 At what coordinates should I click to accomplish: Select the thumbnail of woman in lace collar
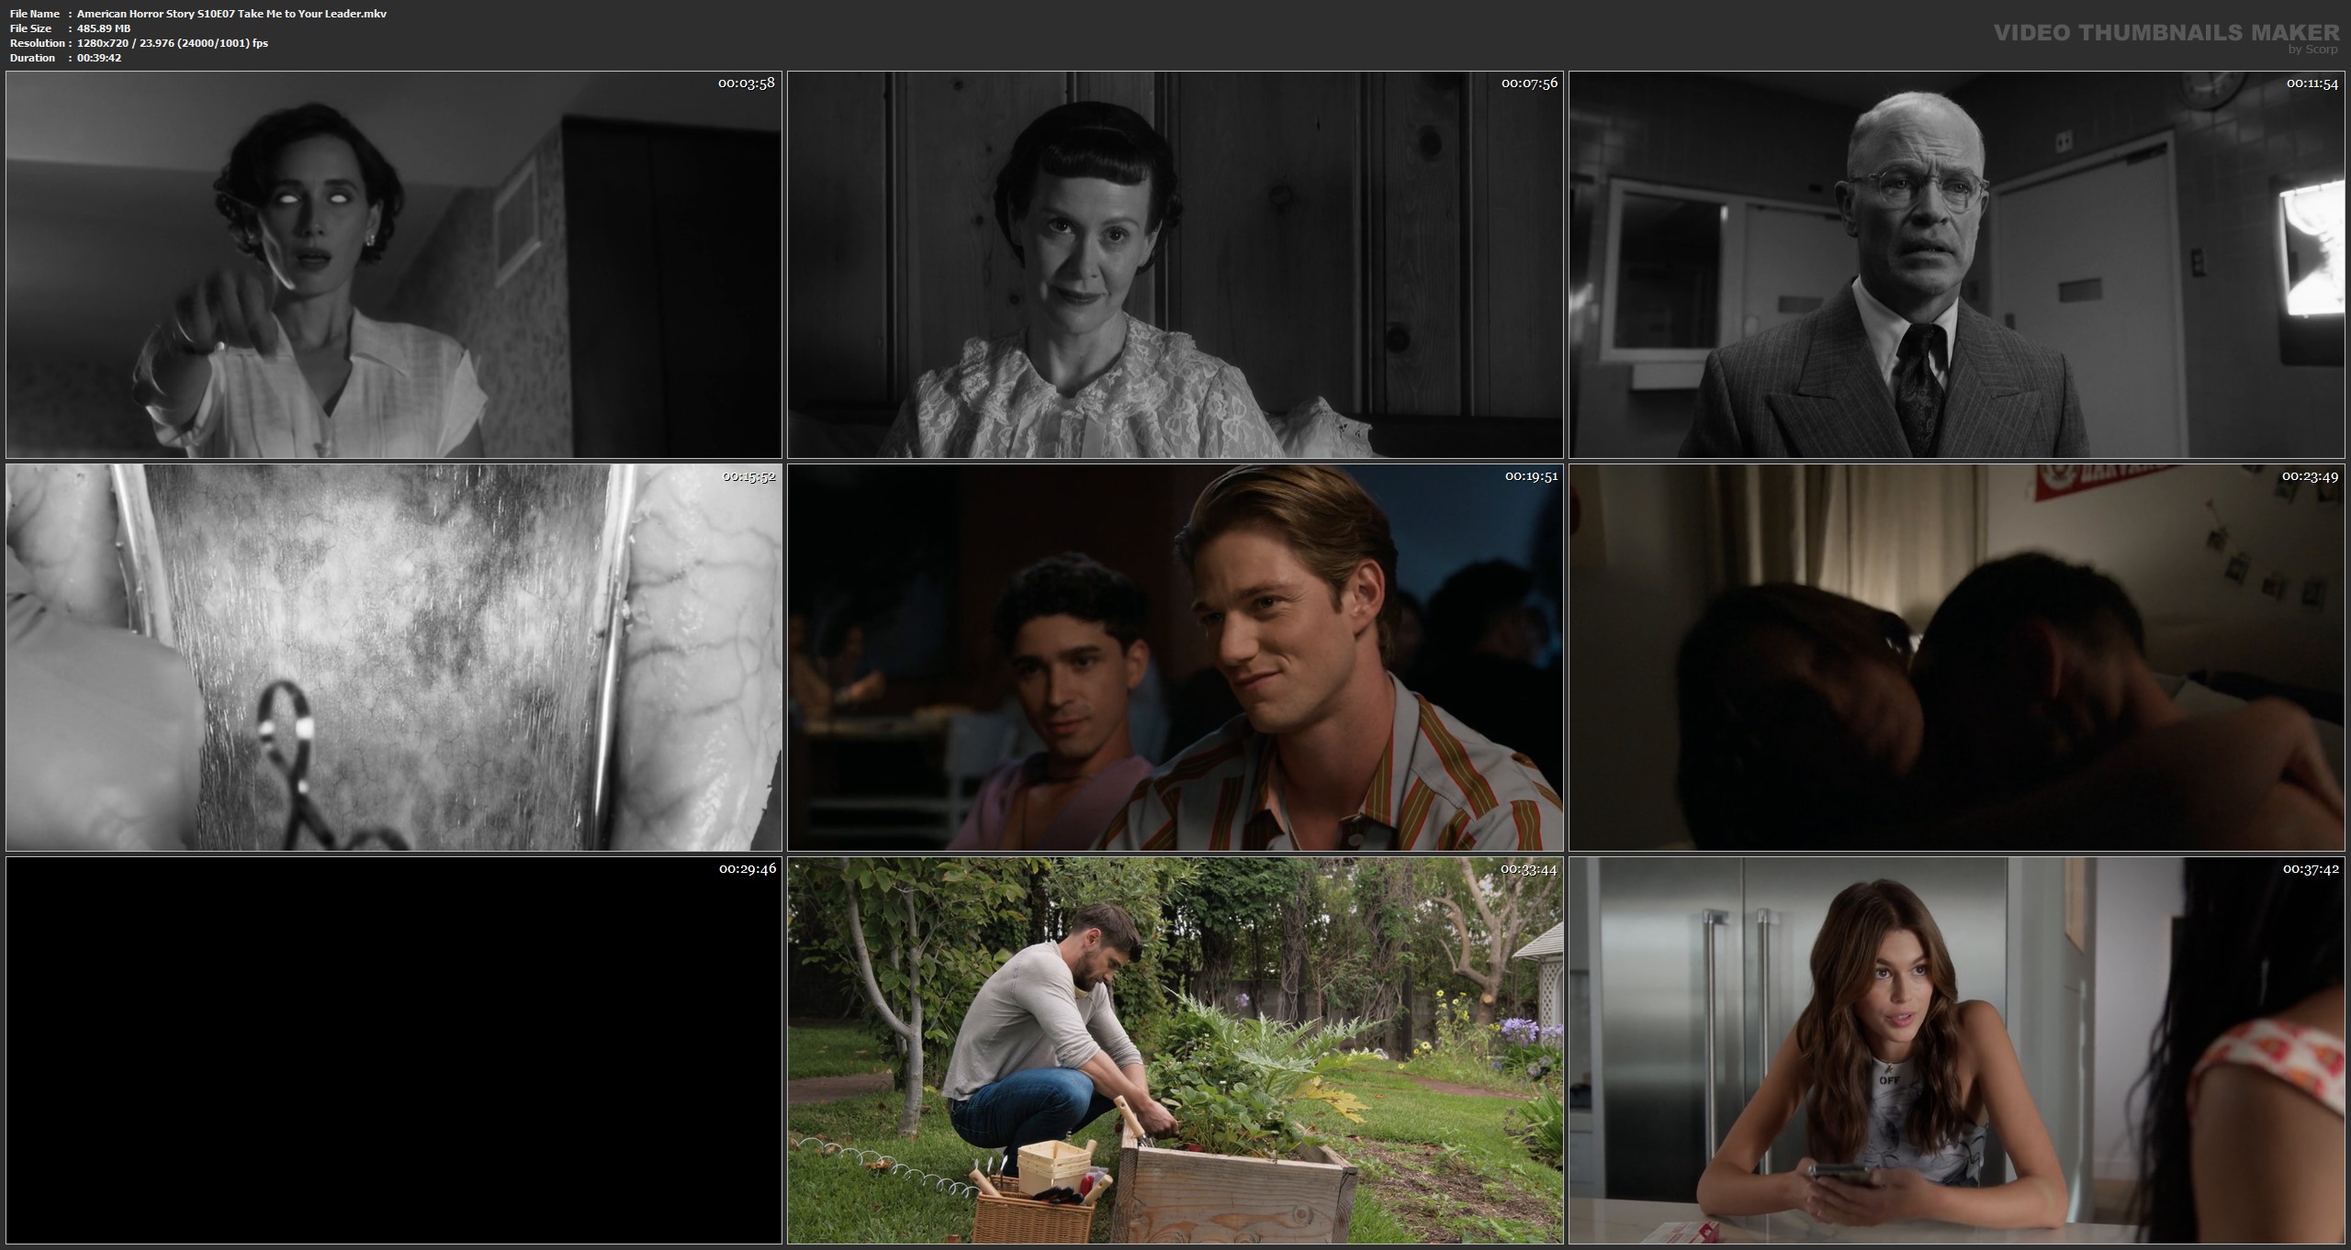tap(1175, 264)
